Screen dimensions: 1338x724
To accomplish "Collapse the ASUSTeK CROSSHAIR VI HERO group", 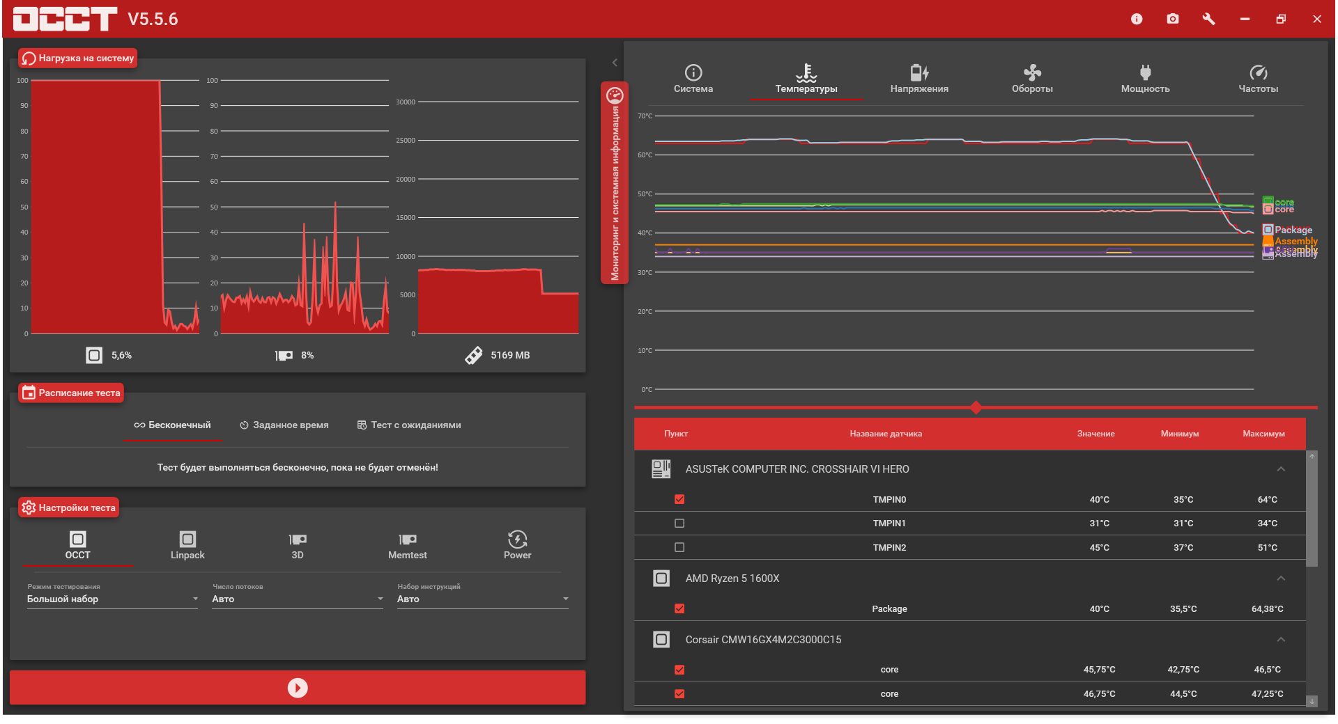I will [1281, 469].
